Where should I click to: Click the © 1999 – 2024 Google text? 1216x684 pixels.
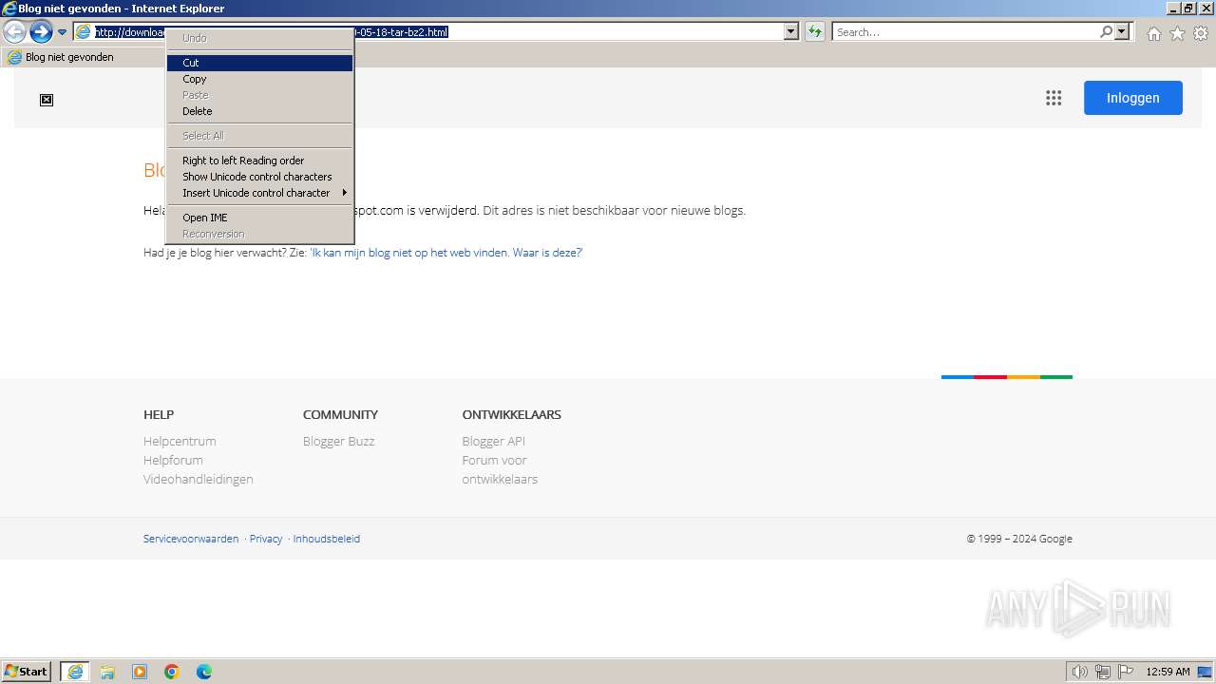tap(1019, 539)
